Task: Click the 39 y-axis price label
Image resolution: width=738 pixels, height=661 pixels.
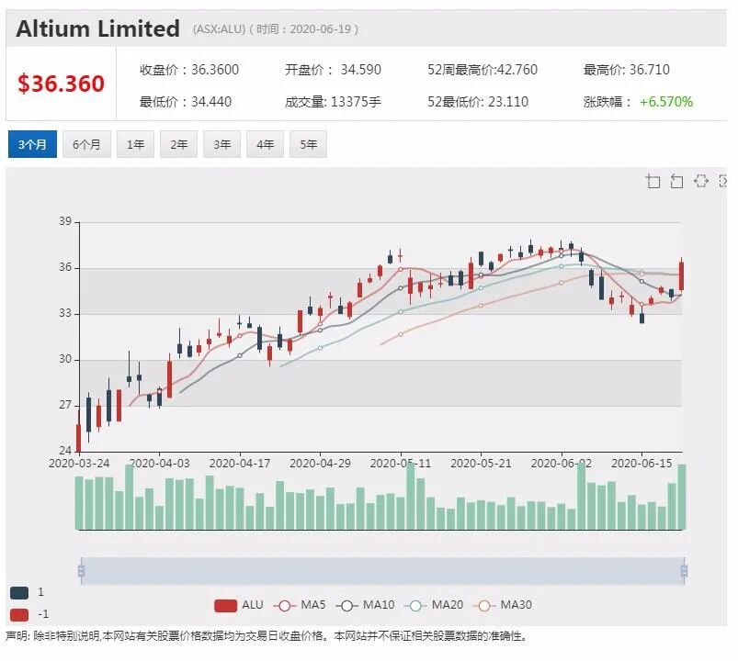Action: point(65,221)
